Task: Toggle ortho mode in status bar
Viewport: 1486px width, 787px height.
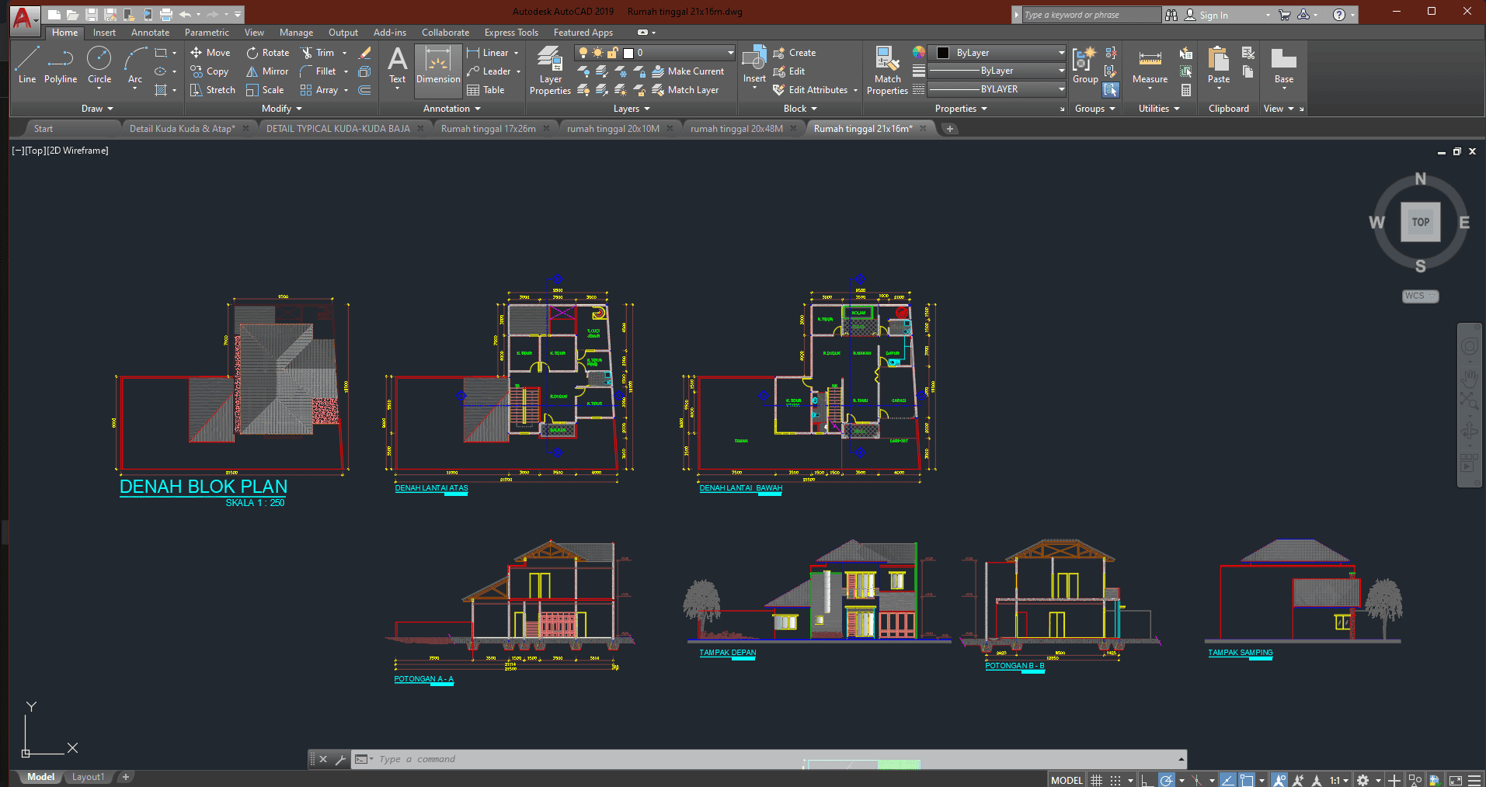Action: point(1147,780)
